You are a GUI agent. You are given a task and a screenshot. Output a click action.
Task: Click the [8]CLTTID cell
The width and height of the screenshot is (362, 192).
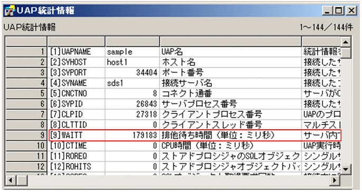point(76,124)
